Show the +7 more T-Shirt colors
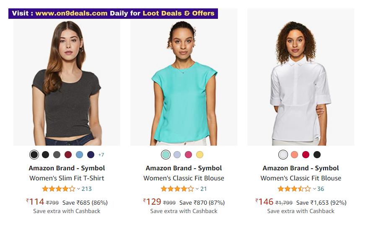 [x=101, y=155]
